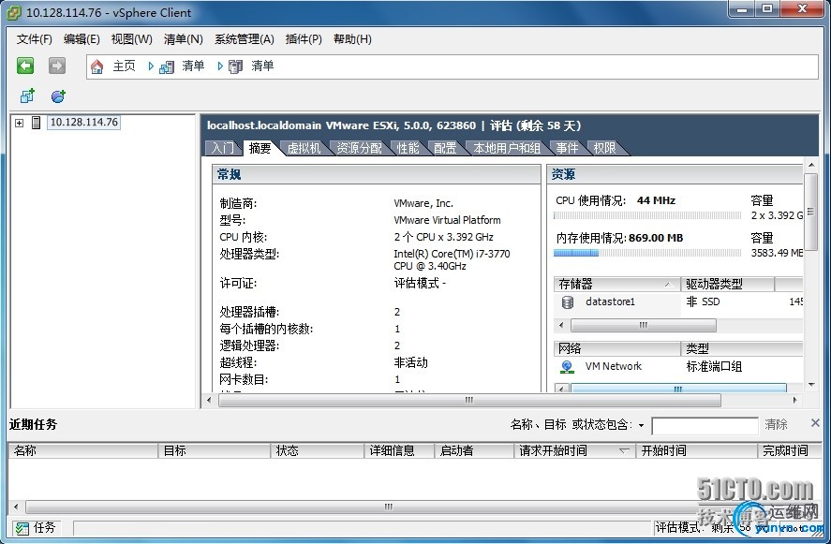Click the VM Network globe icon

tap(567, 366)
